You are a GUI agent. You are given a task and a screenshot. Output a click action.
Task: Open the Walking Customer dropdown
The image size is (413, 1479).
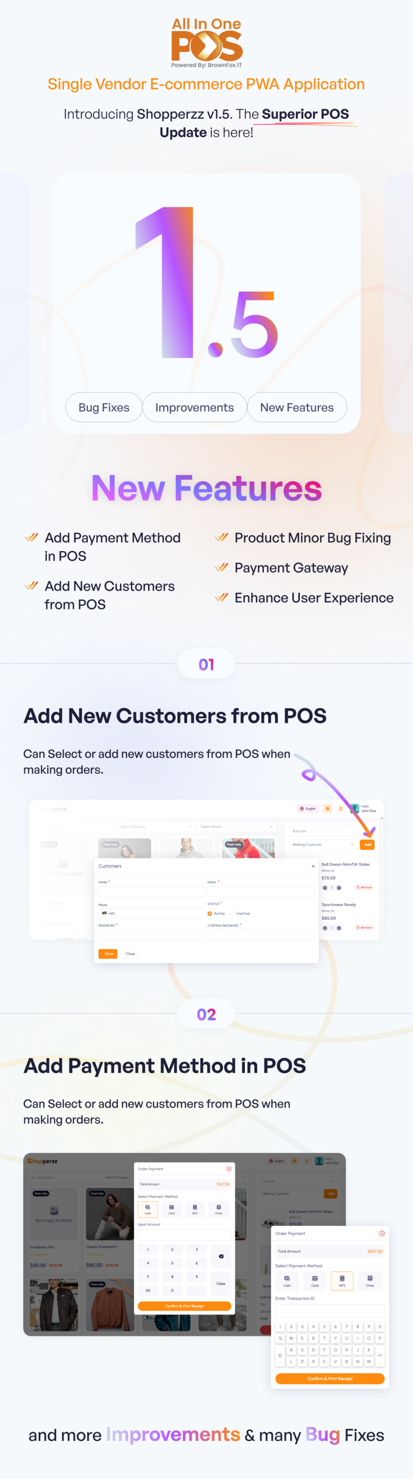click(323, 845)
